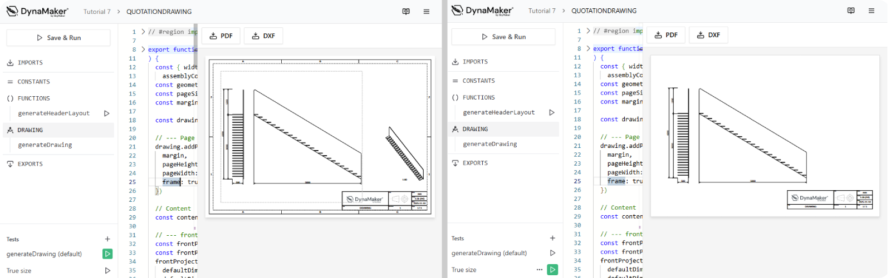Run the right pane generateDrawing (default) test

552,253
